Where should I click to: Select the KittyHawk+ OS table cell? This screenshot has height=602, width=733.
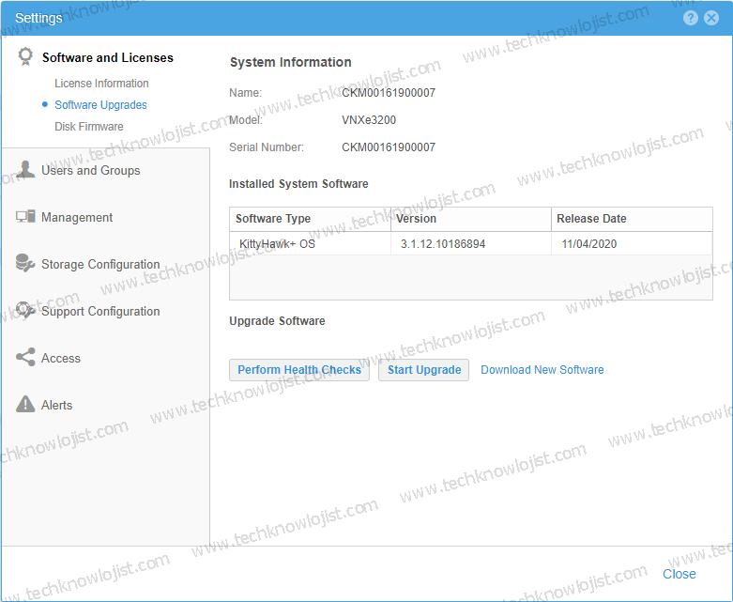pos(310,243)
